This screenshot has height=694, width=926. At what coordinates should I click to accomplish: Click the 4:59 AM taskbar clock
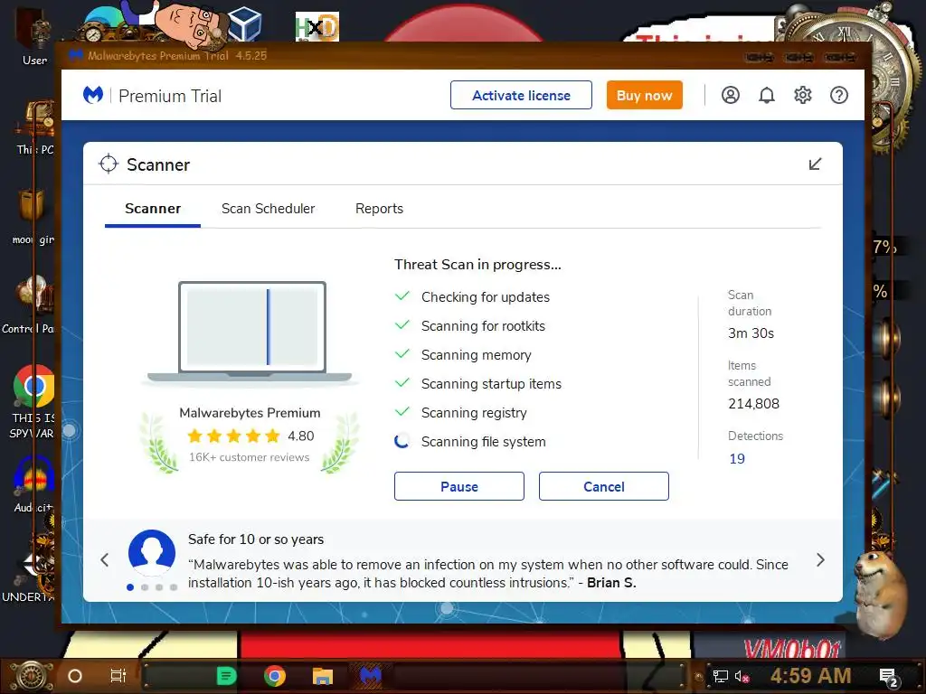[810, 676]
